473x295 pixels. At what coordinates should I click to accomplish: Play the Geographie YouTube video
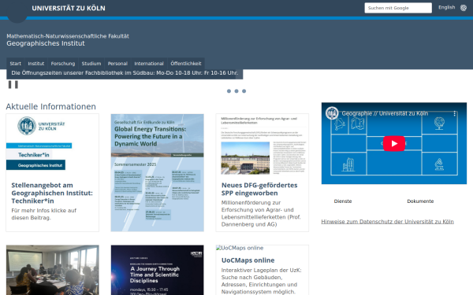tap(394, 144)
